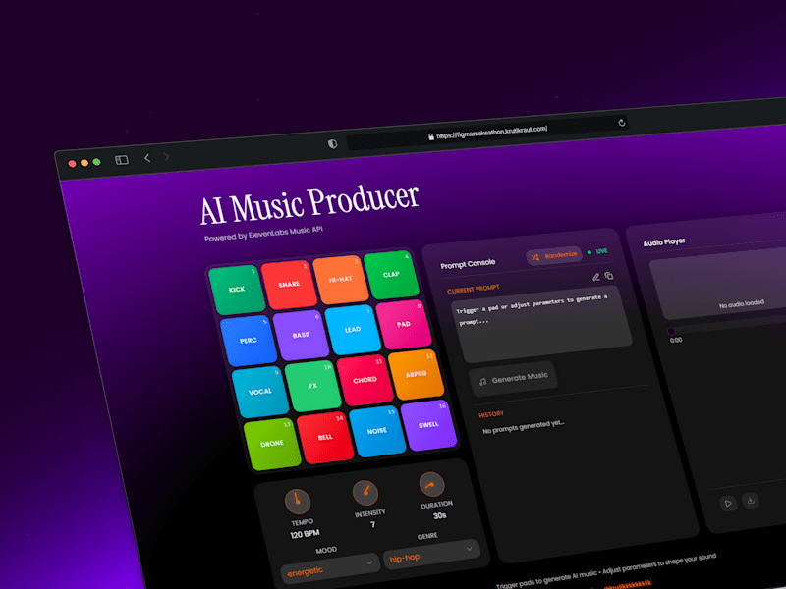Screen dimensions: 786x589
Task: Click the download audio icon
Action: pyautogui.click(x=751, y=500)
